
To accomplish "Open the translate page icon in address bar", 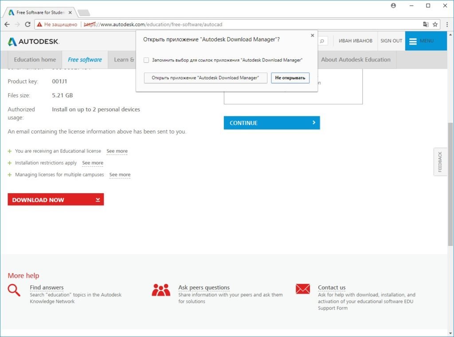I will [426, 25].
